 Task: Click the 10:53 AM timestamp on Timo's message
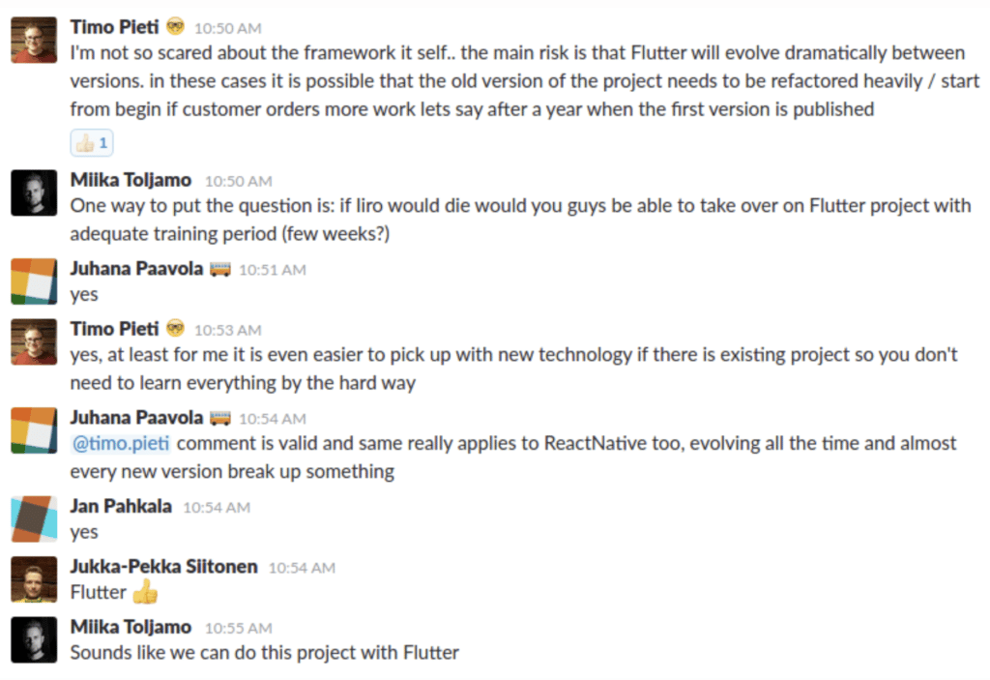pyautogui.click(x=228, y=331)
